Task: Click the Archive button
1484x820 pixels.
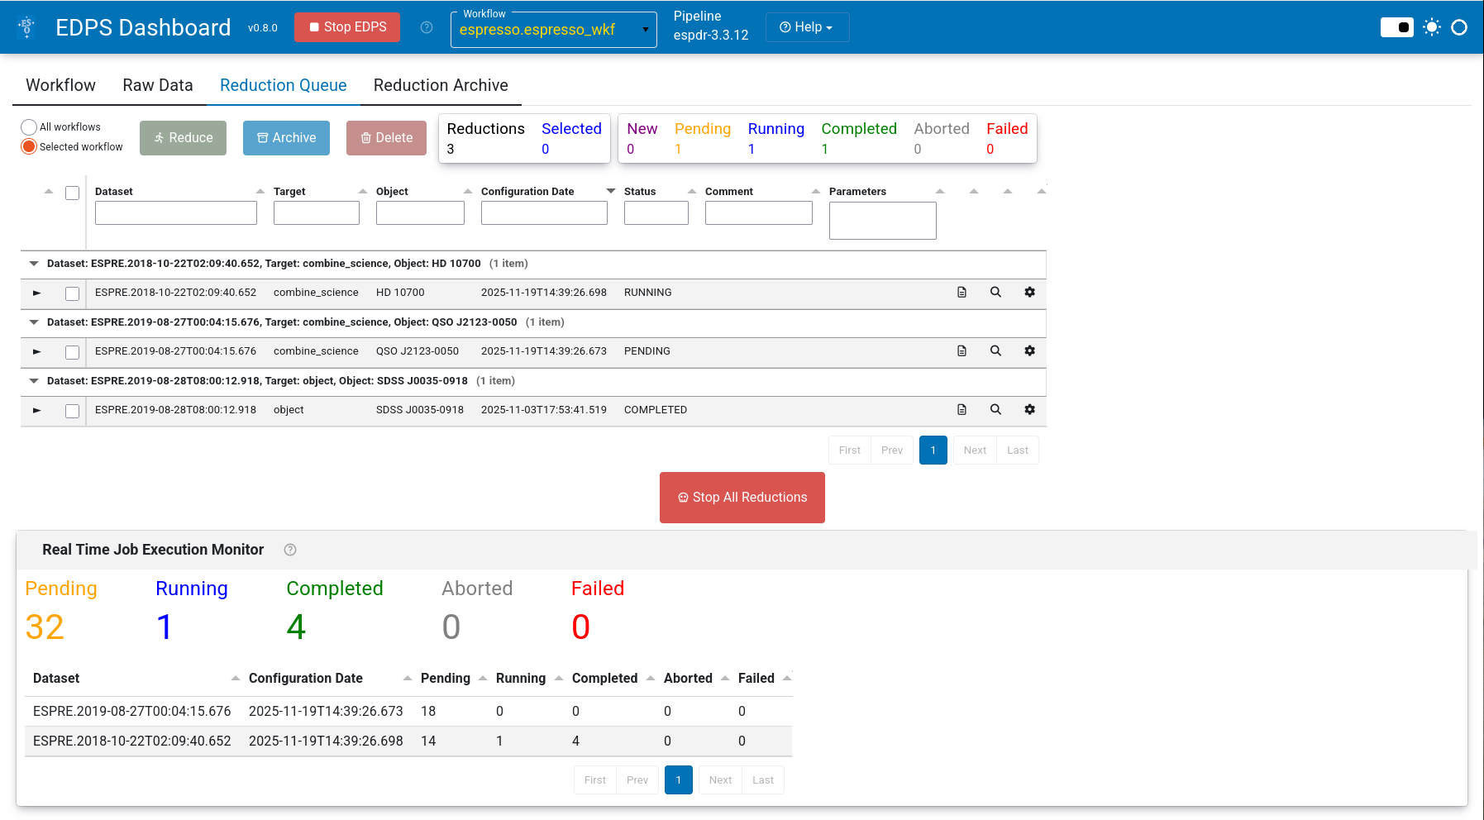Action: tap(286, 138)
